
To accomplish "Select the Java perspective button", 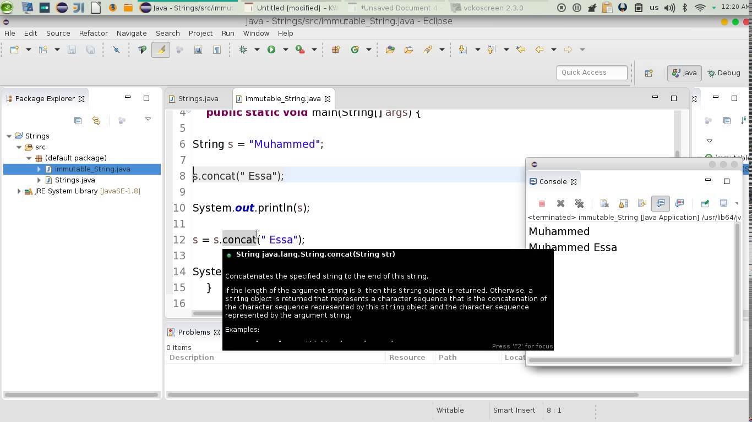I will [x=684, y=73].
